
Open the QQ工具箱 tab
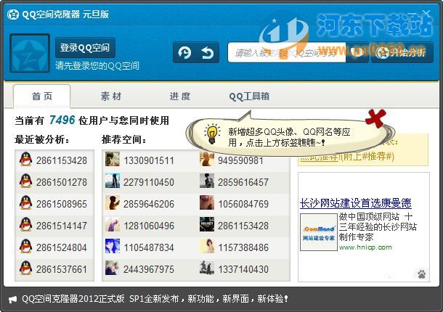pos(249,97)
